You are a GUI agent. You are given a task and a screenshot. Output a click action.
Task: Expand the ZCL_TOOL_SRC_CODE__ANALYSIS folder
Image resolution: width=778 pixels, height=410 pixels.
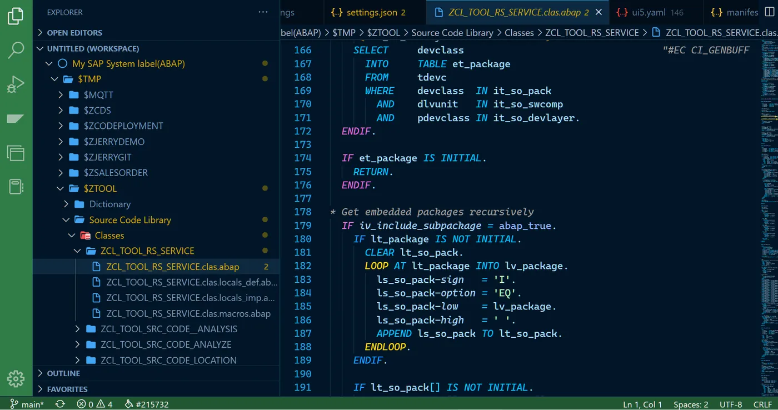[x=77, y=329]
